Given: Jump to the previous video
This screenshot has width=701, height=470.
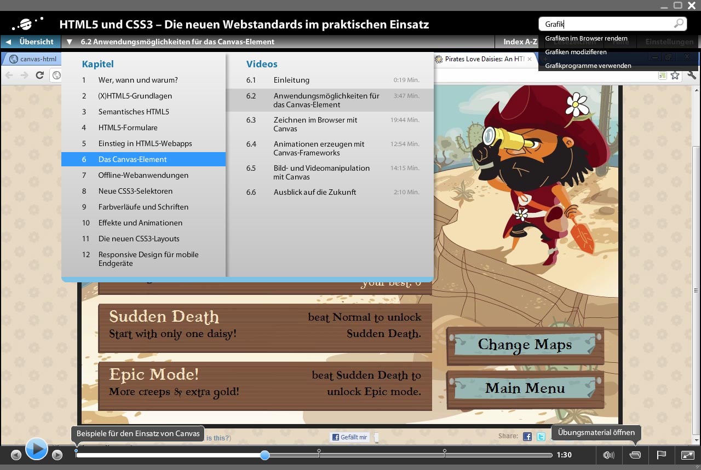Looking at the screenshot, I should (16, 455).
